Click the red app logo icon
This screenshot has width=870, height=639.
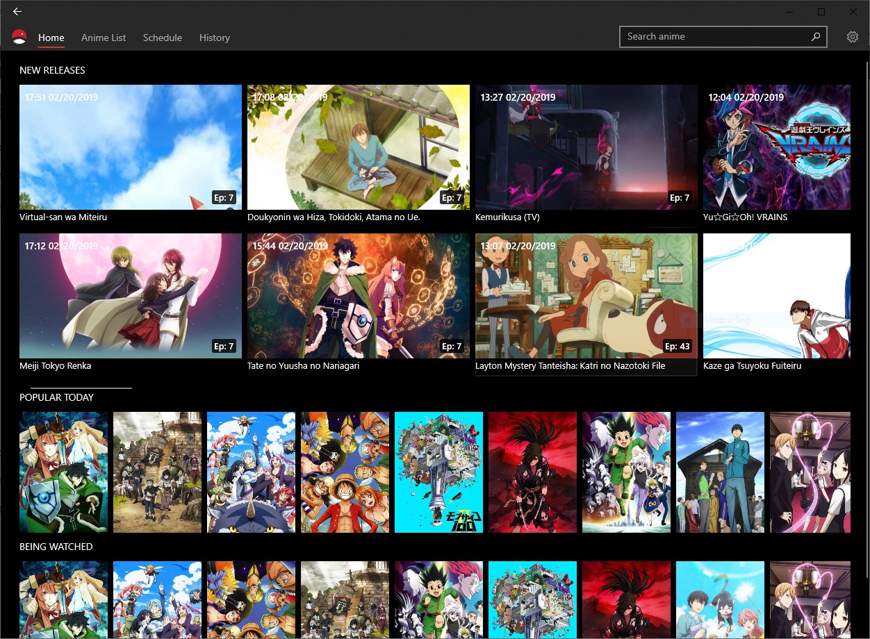(x=19, y=37)
